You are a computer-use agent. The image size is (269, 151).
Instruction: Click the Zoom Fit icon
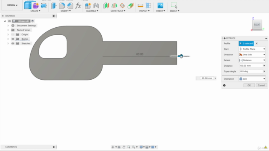[x=129, y=147]
